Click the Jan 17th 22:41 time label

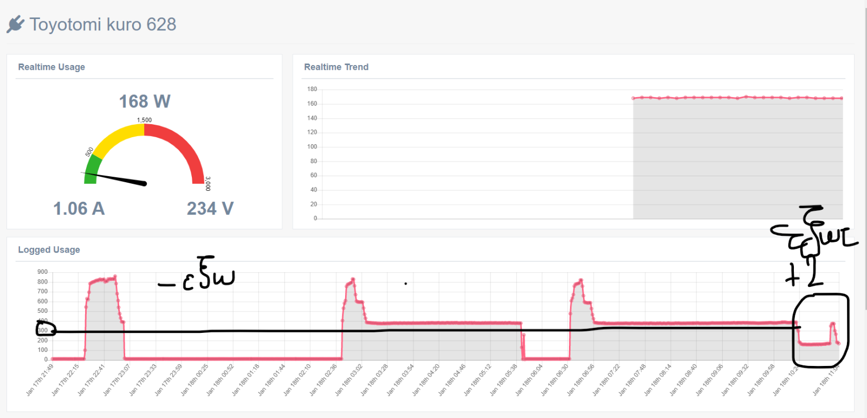[x=92, y=380]
